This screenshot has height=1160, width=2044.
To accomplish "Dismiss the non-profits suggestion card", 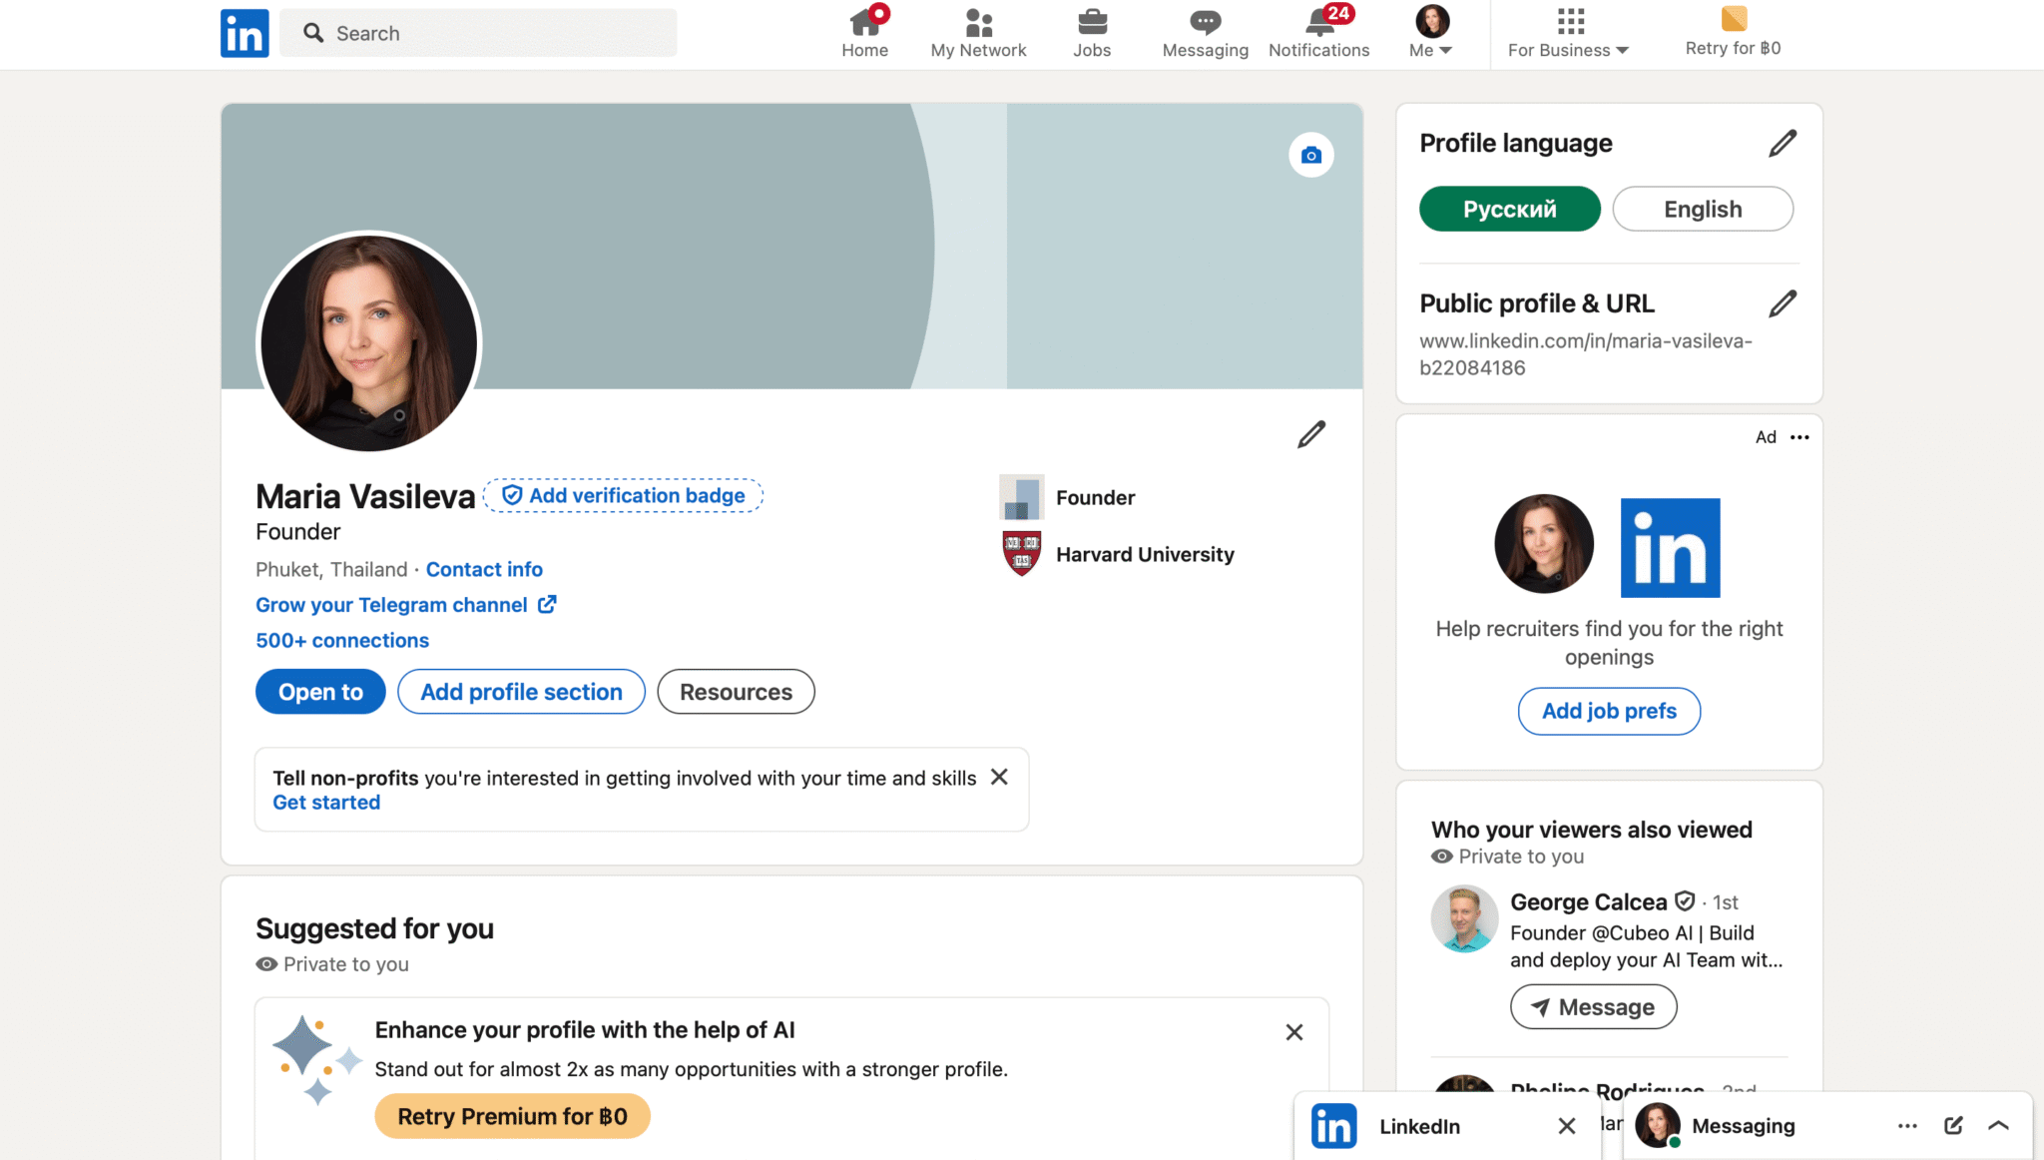I will tap(999, 777).
